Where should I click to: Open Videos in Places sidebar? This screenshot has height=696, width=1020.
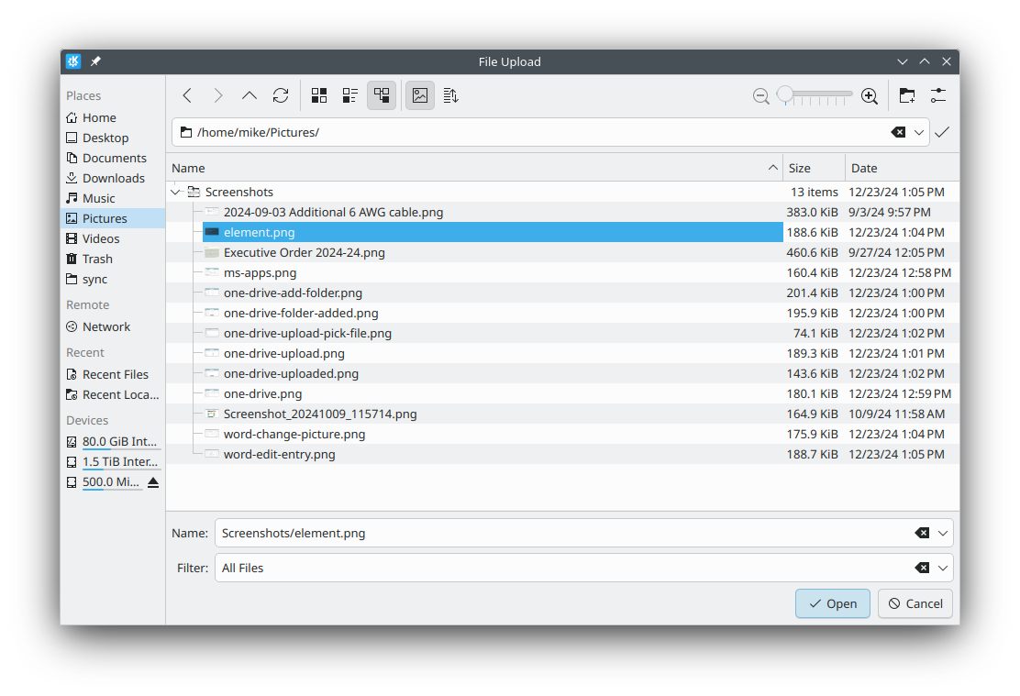click(113, 238)
